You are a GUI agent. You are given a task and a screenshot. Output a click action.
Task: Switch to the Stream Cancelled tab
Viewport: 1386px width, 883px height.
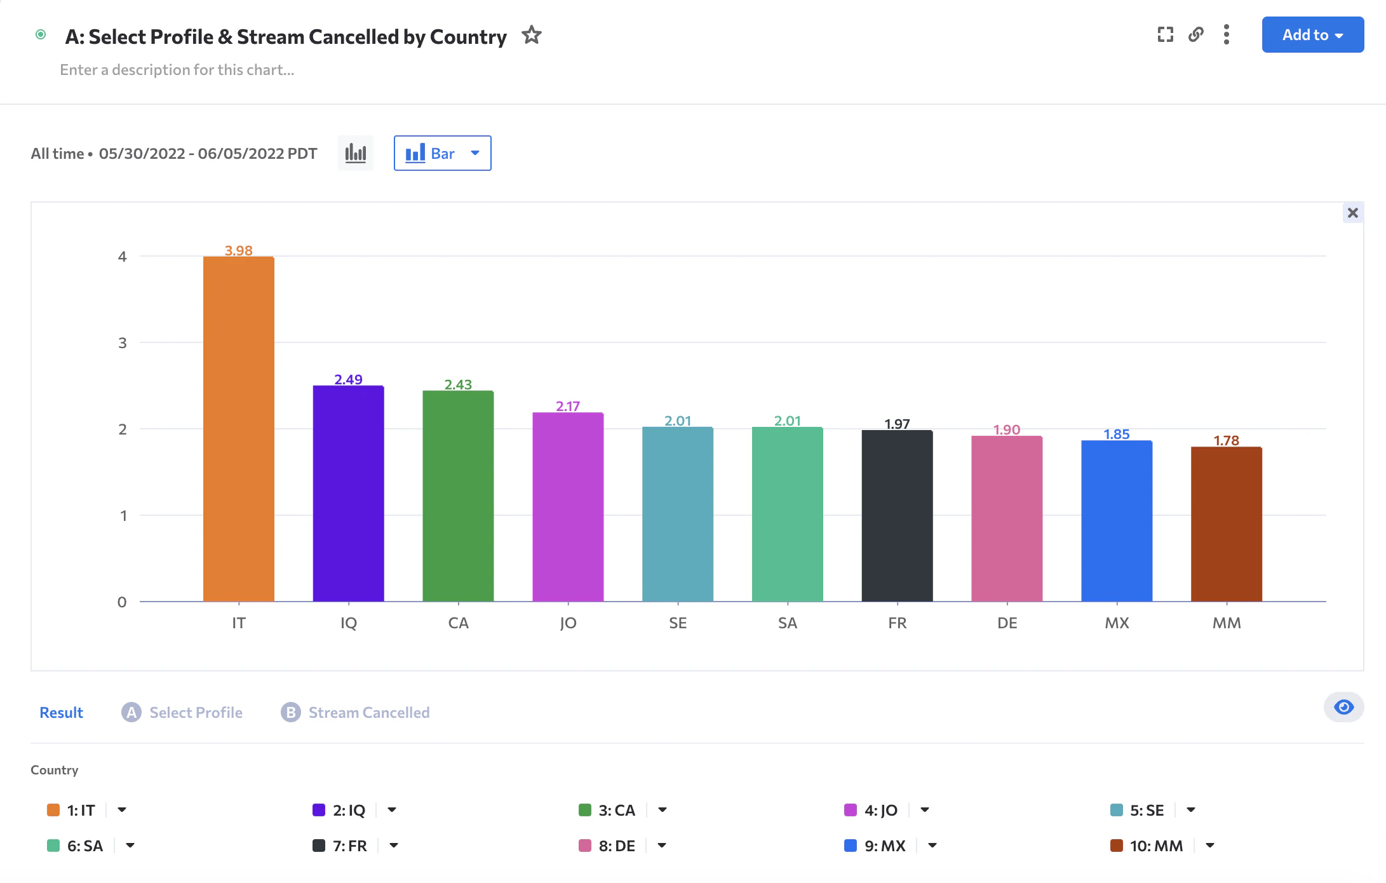[x=368, y=712]
